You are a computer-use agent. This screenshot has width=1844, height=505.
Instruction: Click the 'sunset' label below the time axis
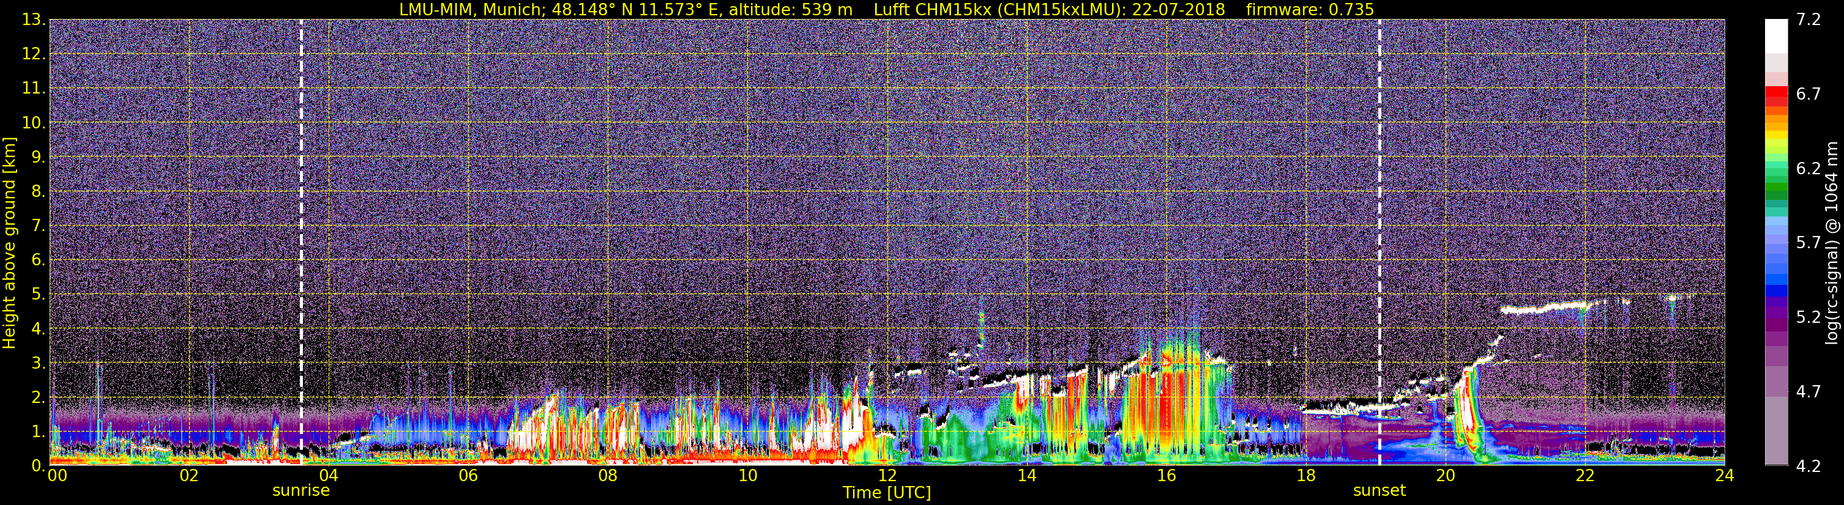pyautogui.click(x=1379, y=491)
